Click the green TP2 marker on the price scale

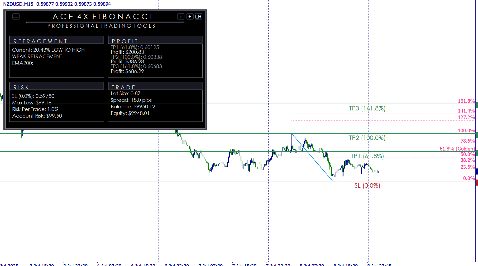[476, 134]
